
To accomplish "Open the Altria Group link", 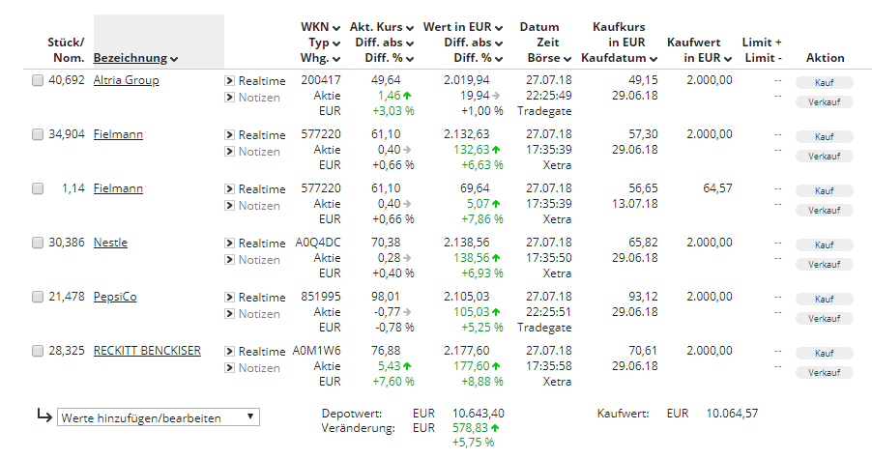I will coord(127,80).
